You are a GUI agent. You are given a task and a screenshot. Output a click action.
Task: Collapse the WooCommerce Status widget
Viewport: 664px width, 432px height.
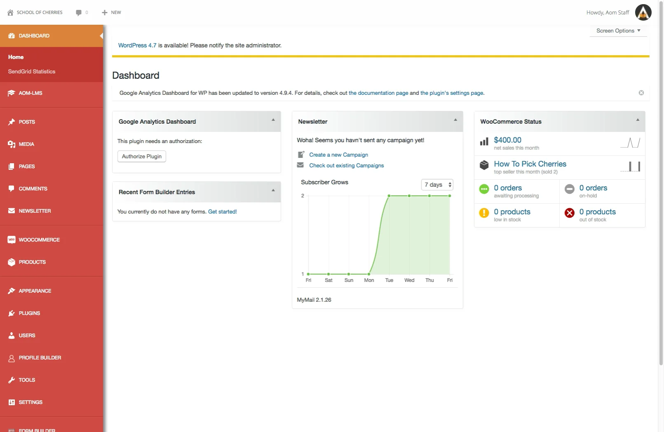click(x=638, y=121)
